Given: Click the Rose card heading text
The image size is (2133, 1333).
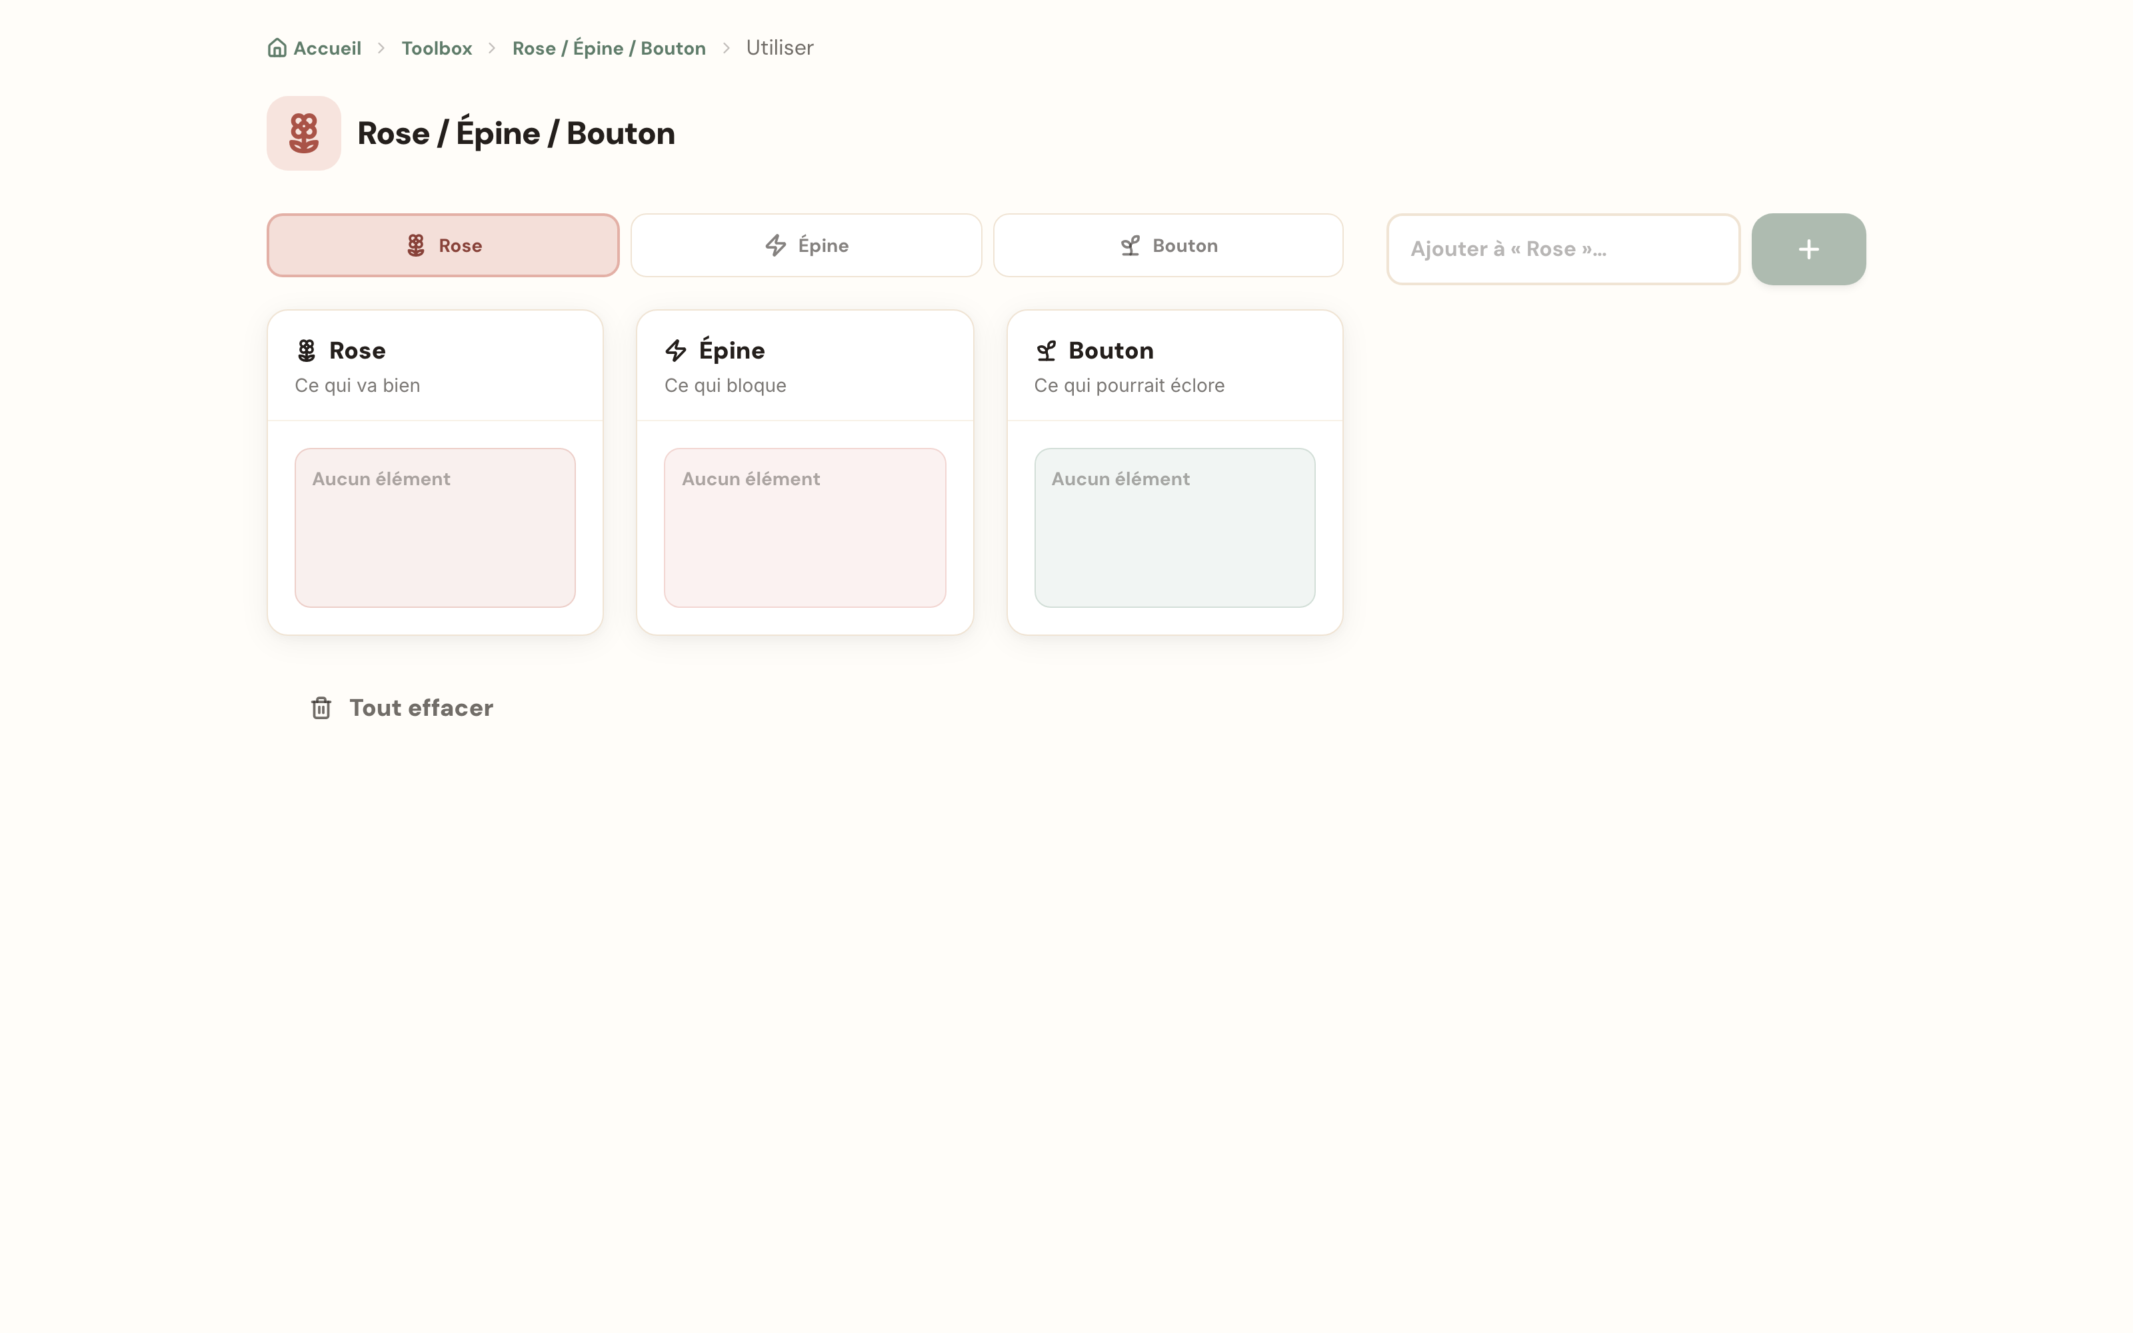Looking at the screenshot, I should 357,351.
